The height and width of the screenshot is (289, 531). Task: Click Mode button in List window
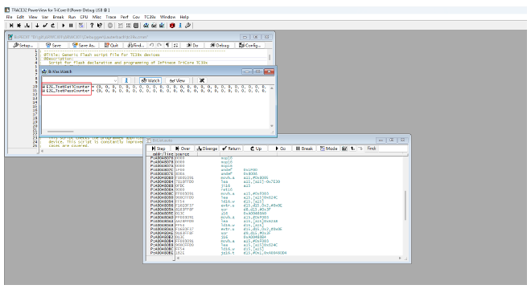point(328,149)
